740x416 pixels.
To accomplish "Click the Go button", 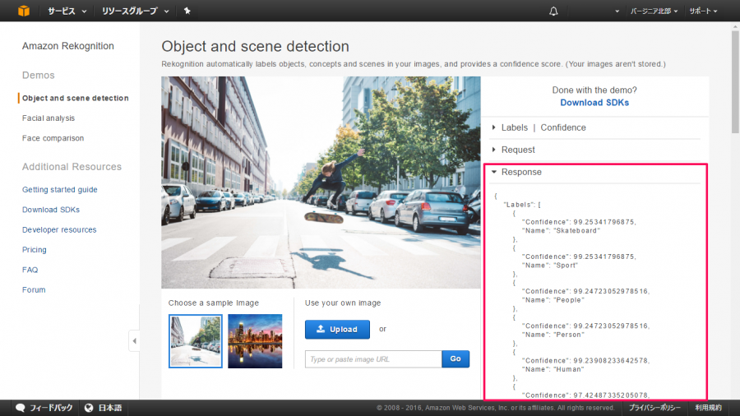I will click(x=456, y=359).
